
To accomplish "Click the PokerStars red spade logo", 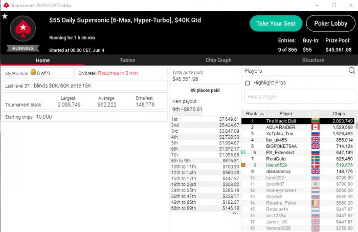I will click(x=23, y=29).
